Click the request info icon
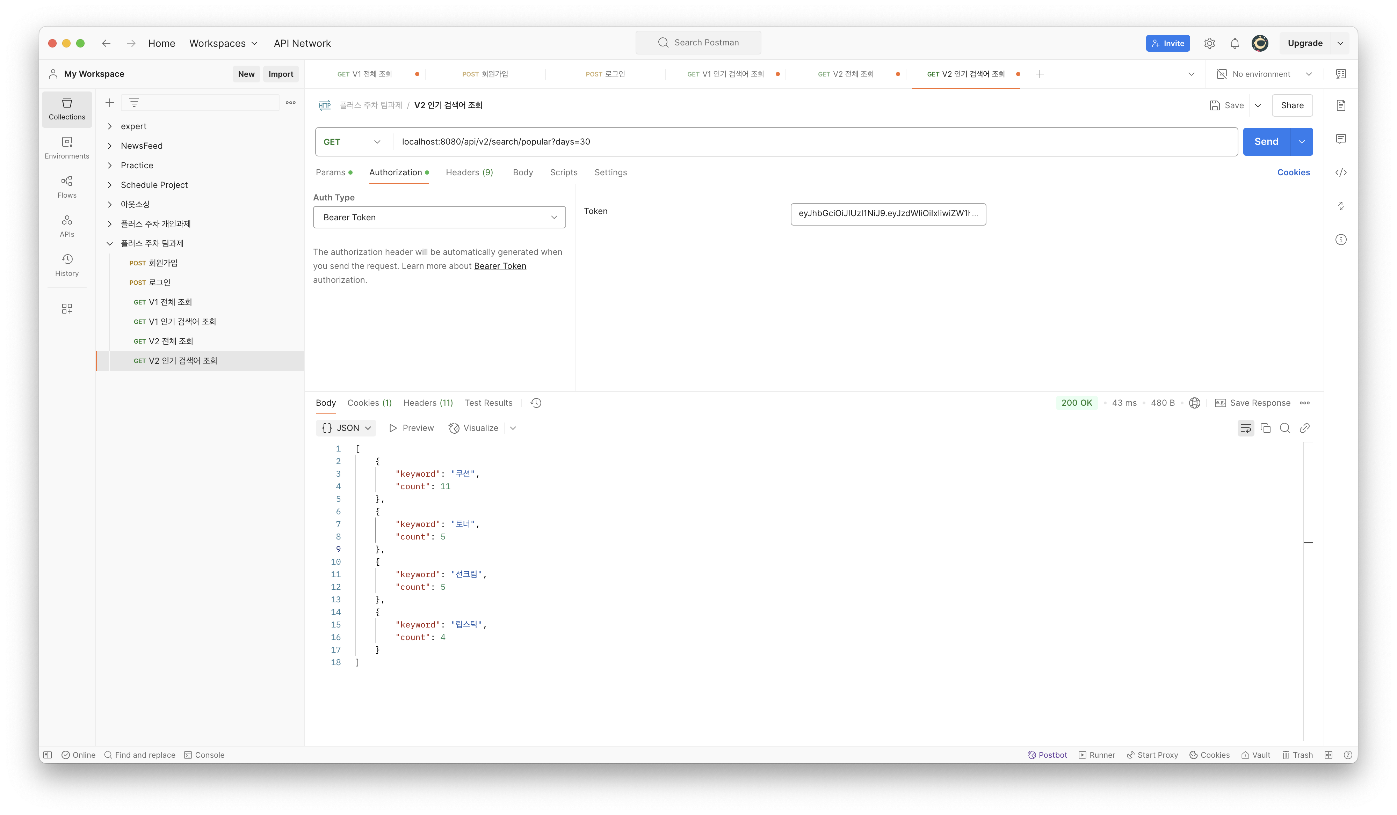Image resolution: width=1397 pixels, height=815 pixels. (1340, 239)
